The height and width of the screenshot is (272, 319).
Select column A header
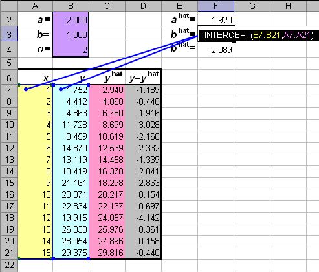click(35, 6)
